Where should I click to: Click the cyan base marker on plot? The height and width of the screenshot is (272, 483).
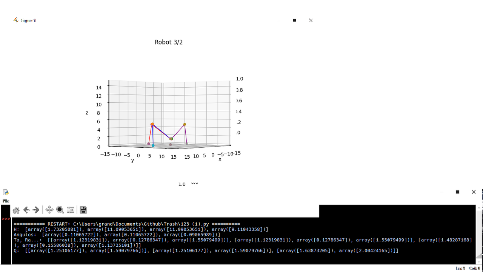pyautogui.click(x=153, y=145)
